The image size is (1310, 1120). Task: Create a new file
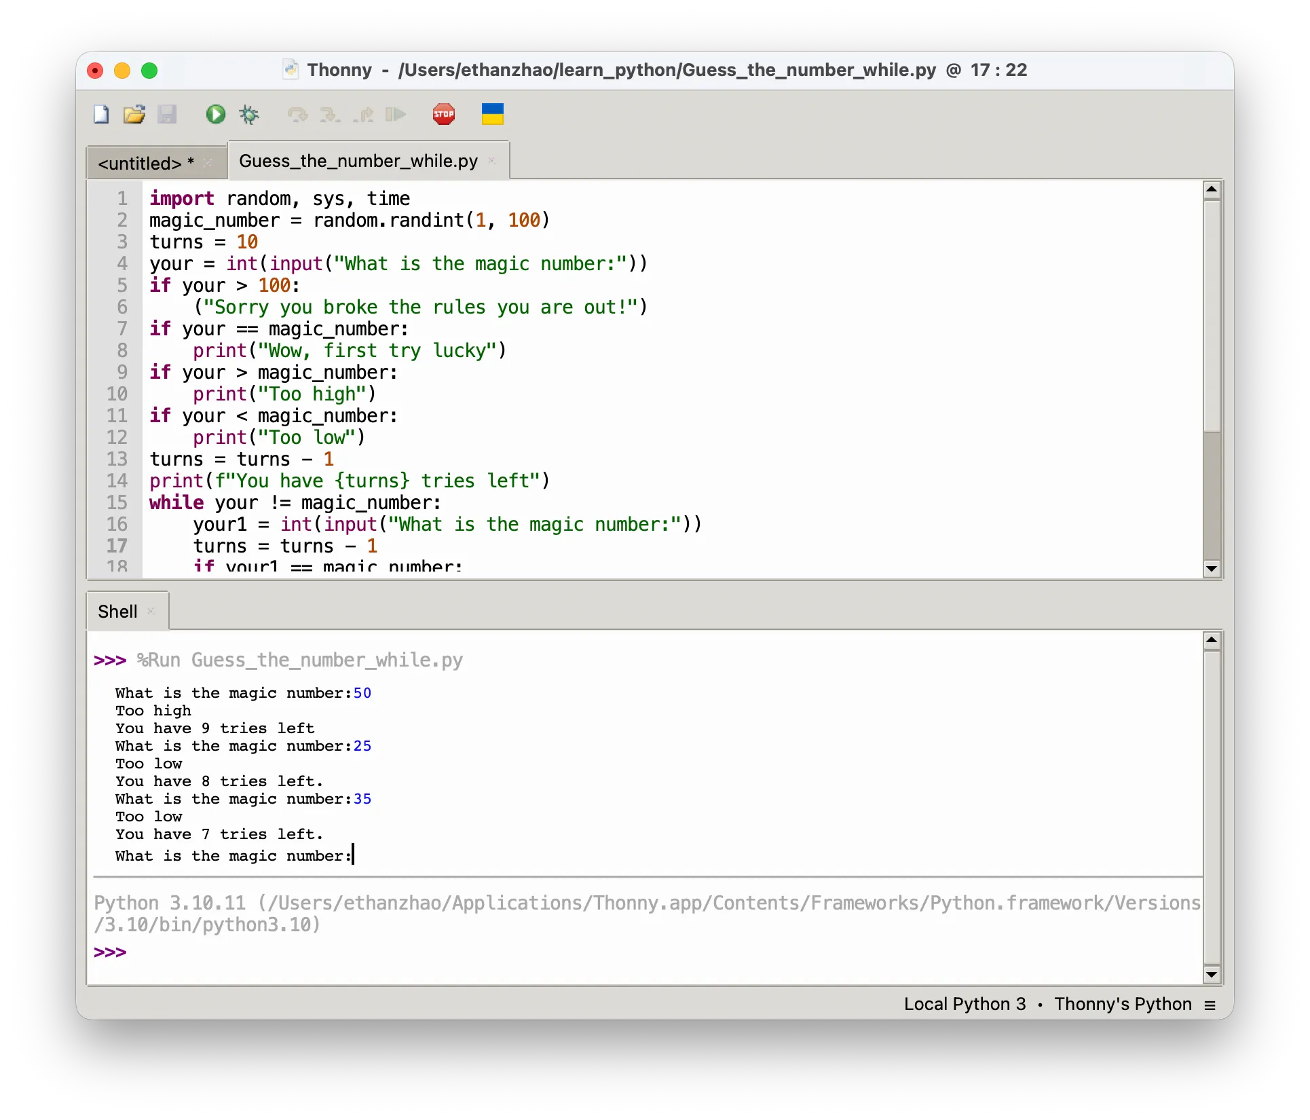100,114
